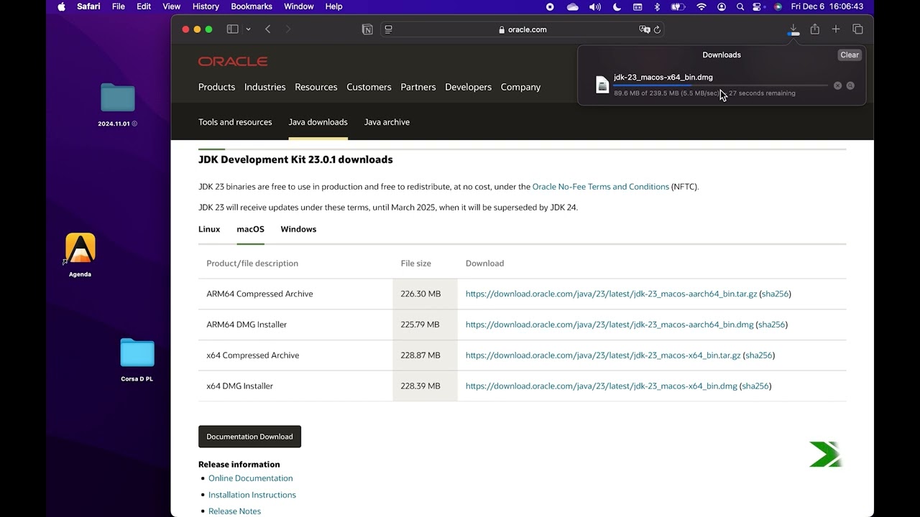Click the green chevron widget icon

click(825, 455)
